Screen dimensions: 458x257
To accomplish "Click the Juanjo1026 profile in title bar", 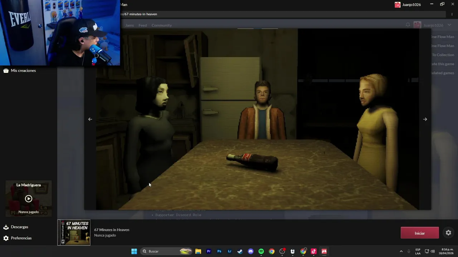I will pyautogui.click(x=408, y=5).
